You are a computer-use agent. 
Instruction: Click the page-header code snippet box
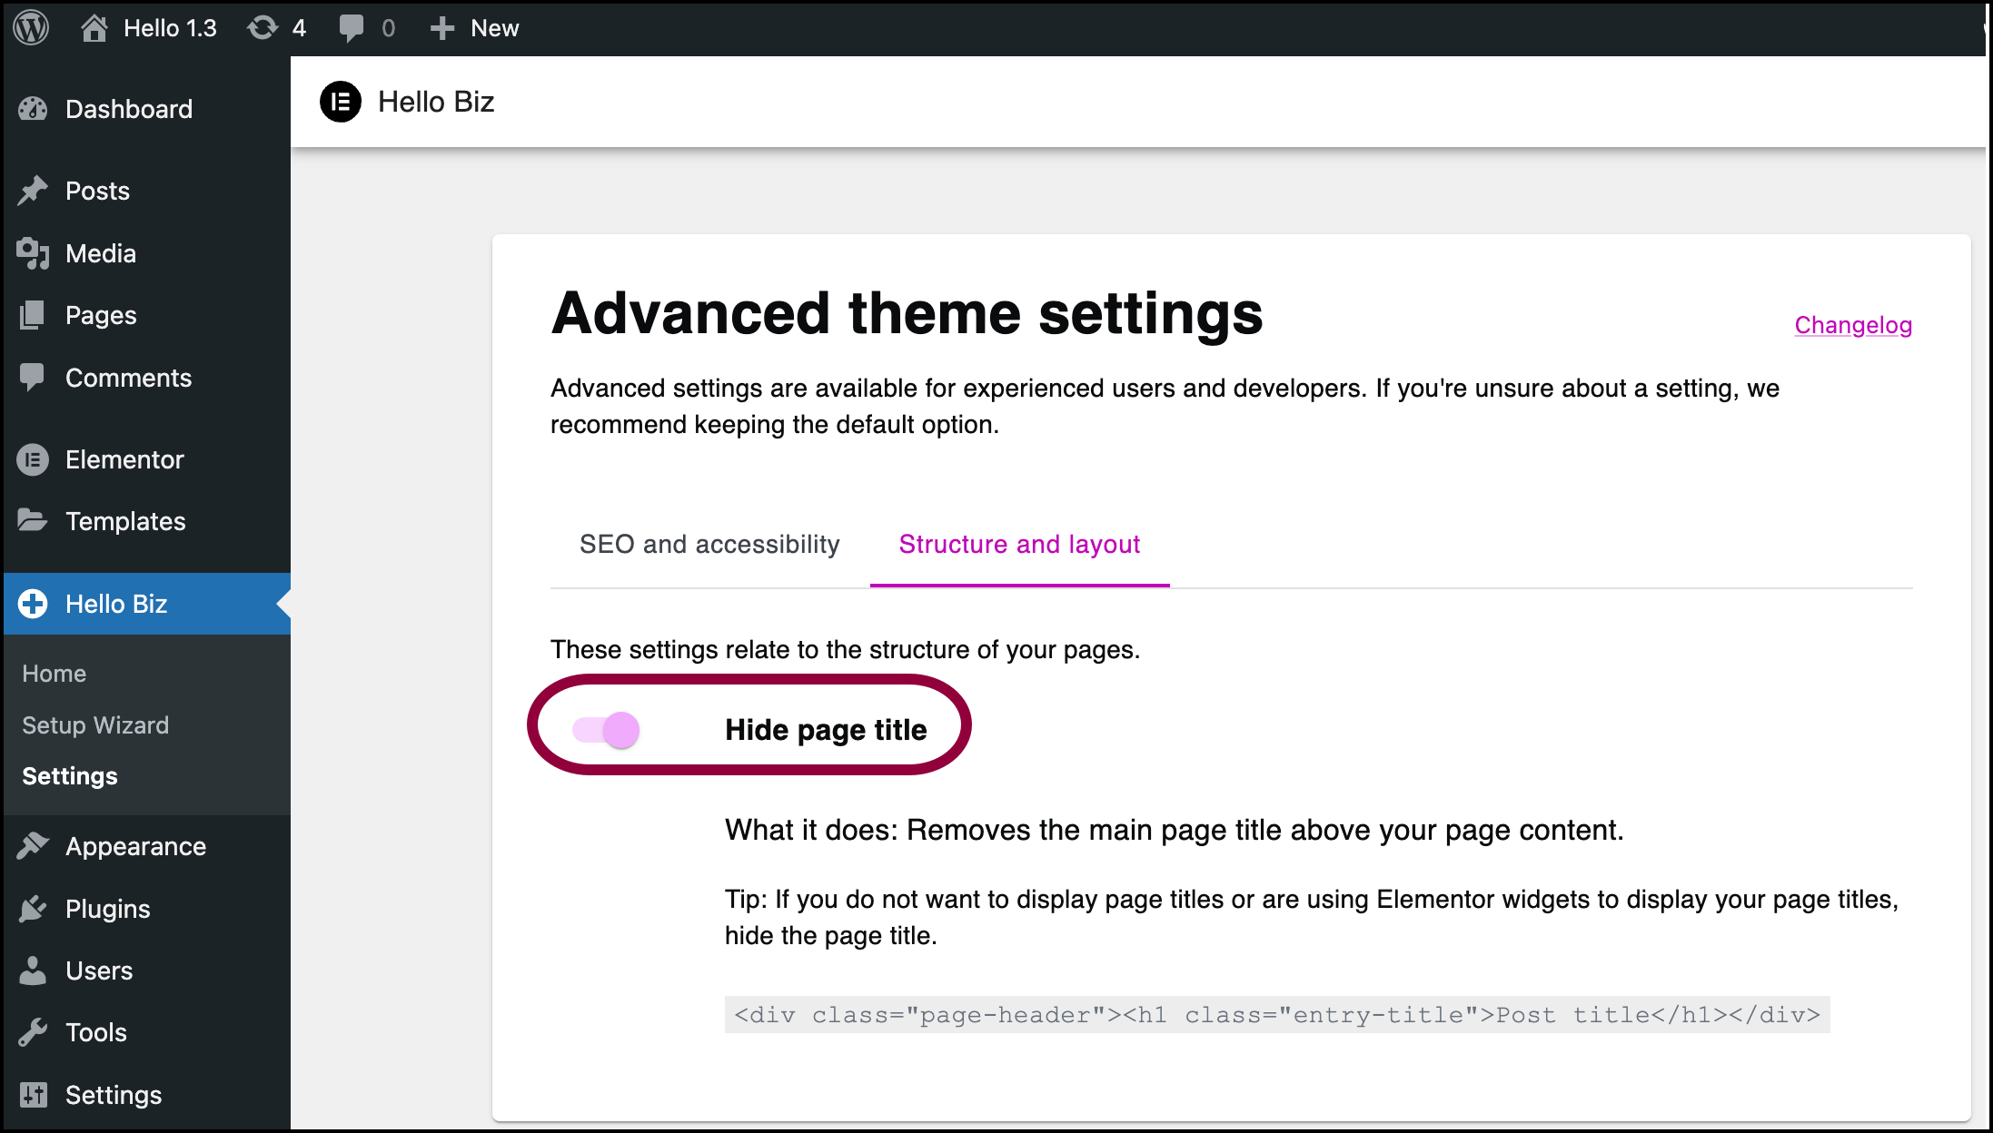(x=1277, y=1015)
